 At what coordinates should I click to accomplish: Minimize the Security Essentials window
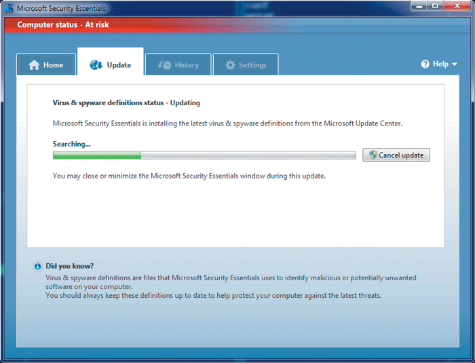(x=418, y=6)
